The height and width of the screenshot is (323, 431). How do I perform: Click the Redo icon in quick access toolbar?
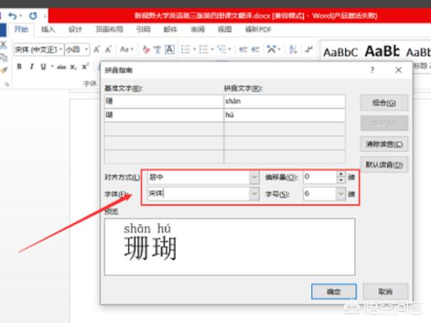pyautogui.click(x=33, y=15)
